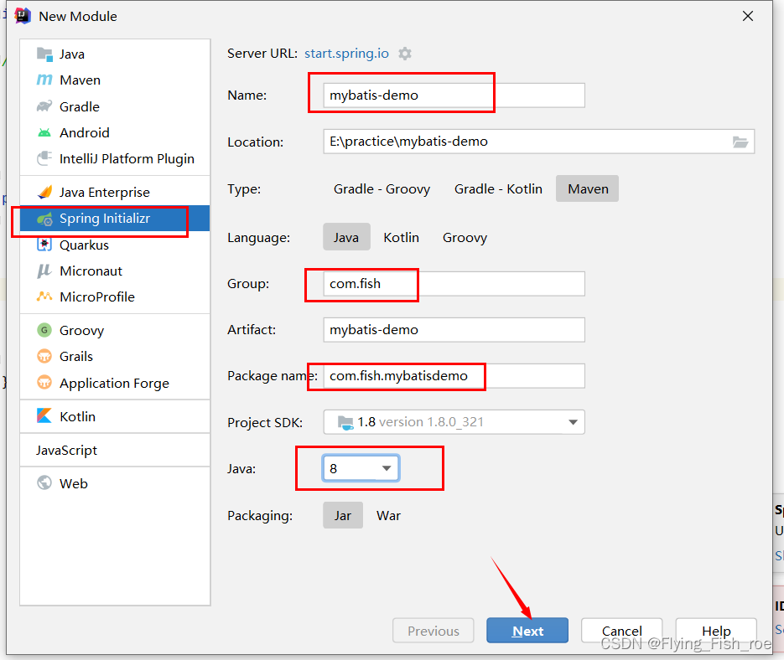Select Application Forge list entry

pos(115,383)
